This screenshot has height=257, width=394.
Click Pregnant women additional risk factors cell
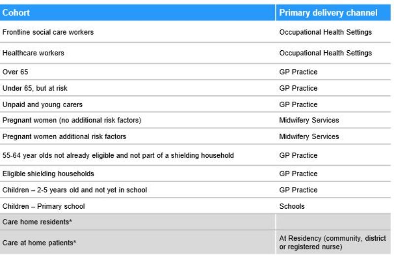coord(137,136)
